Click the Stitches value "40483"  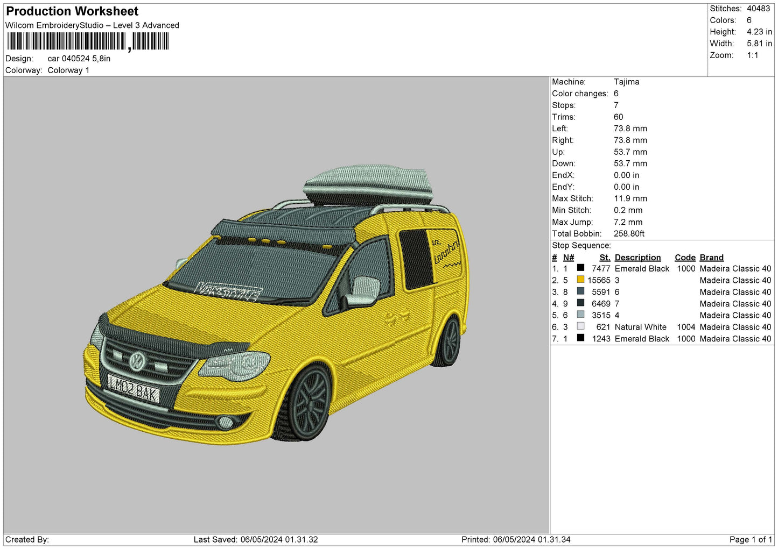pos(758,9)
